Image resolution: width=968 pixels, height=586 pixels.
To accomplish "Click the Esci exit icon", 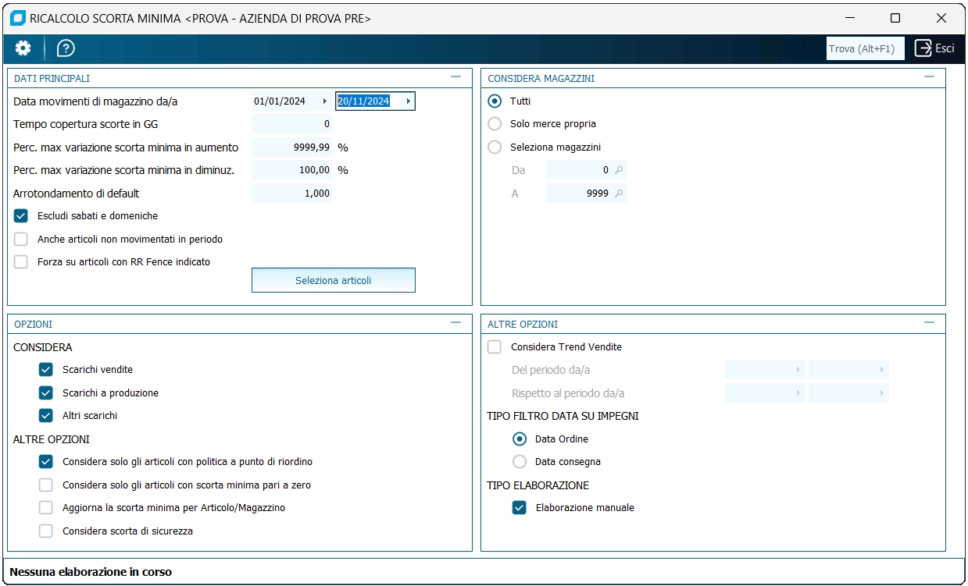I will tap(924, 48).
